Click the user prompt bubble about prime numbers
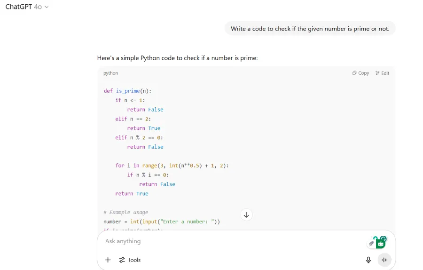 [x=310, y=29]
